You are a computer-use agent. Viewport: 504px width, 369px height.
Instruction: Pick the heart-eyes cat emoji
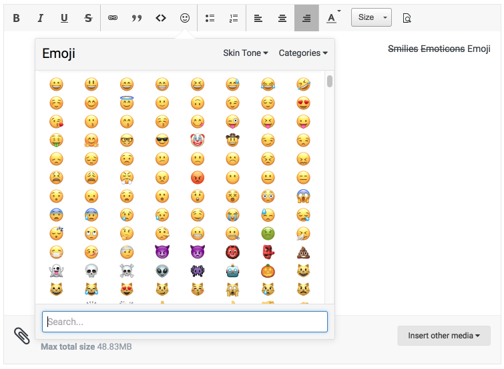pyautogui.click(x=127, y=289)
